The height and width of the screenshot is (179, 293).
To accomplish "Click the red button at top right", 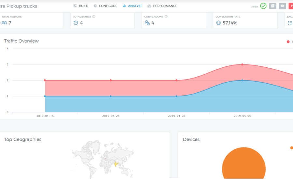I will (290, 6).
